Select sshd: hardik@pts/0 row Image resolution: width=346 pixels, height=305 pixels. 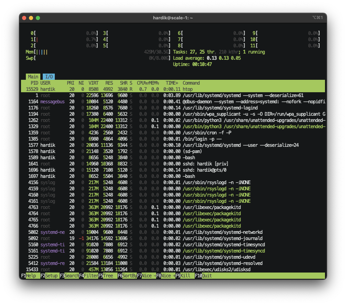click(x=173, y=170)
